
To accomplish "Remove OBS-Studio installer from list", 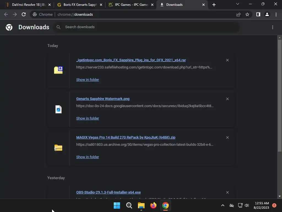I will click(227, 192).
